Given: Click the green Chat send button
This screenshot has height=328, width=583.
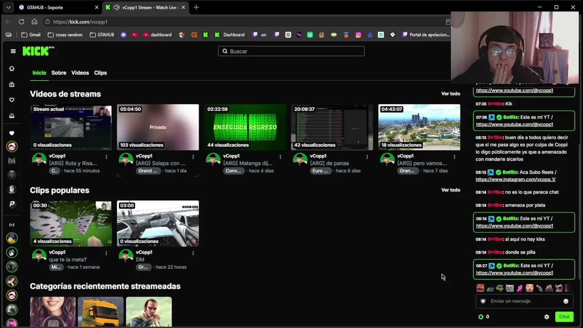Looking at the screenshot, I should click(564, 317).
